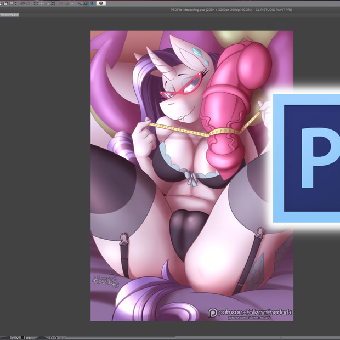340x340 pixels.
Task: Click the zoom in icon in bottom bar
Action: pyautogui.click(x=18, y=338)
